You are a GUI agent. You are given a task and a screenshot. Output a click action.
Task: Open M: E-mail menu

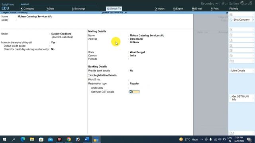click(197, 9)
